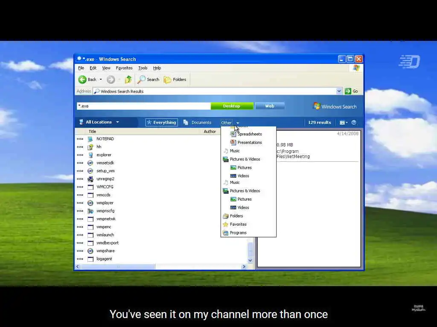Open the View menu
The width and height of the screenshot is (437, 327).
tap(106, 68)
